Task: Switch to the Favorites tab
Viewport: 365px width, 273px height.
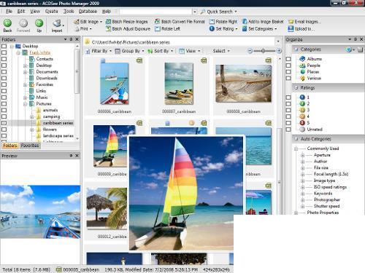Action: (x=30, y=146)
